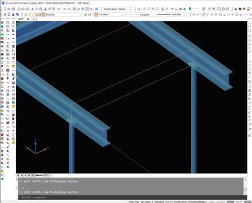Image resolution: width=252 pixels, height=203 pixels.
Task: Click the first magnifier zoom icon
Action: 144,9
